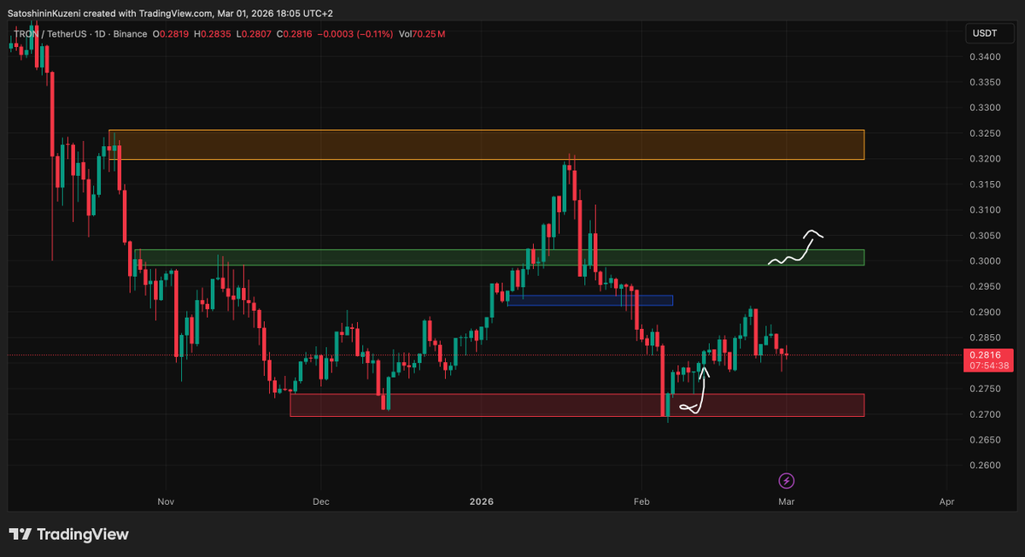
Task: Click the 0.2600 price axis label
Action: point(984,466)
